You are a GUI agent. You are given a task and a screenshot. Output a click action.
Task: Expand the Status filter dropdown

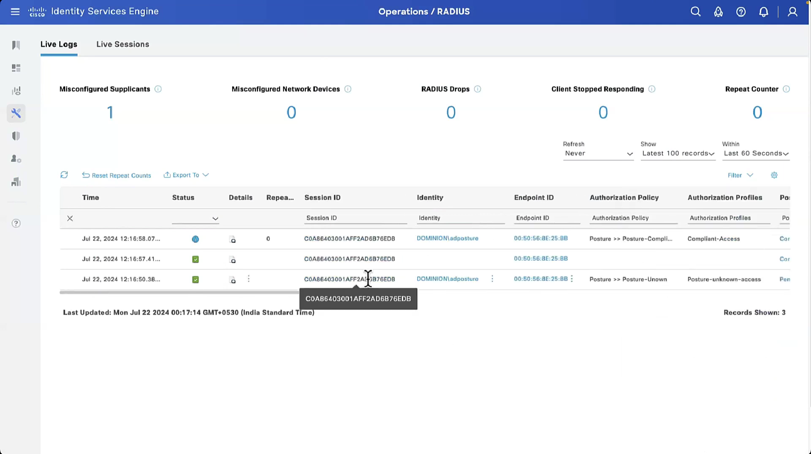click(x=195, y=218)
